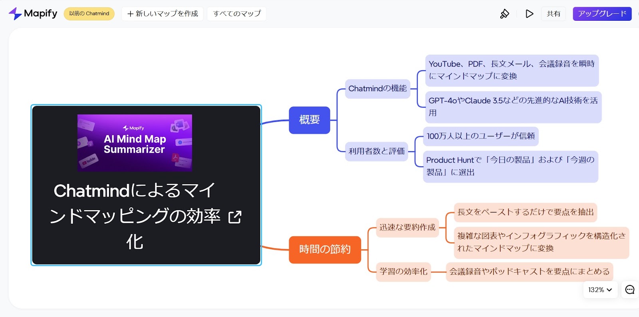Select the GPT-4oやClaude 3.5 node
The image size is (639, 317).
point(513,107)
